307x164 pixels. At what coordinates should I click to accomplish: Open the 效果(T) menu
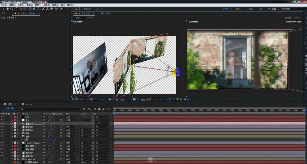pyautogui.click(x=38, y=5)
